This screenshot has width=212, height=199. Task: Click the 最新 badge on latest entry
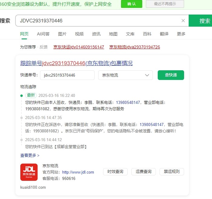tap(31, 95)
